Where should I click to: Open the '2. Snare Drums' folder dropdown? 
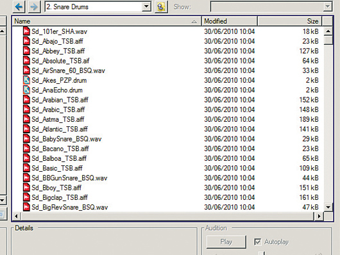pos(146,6)
